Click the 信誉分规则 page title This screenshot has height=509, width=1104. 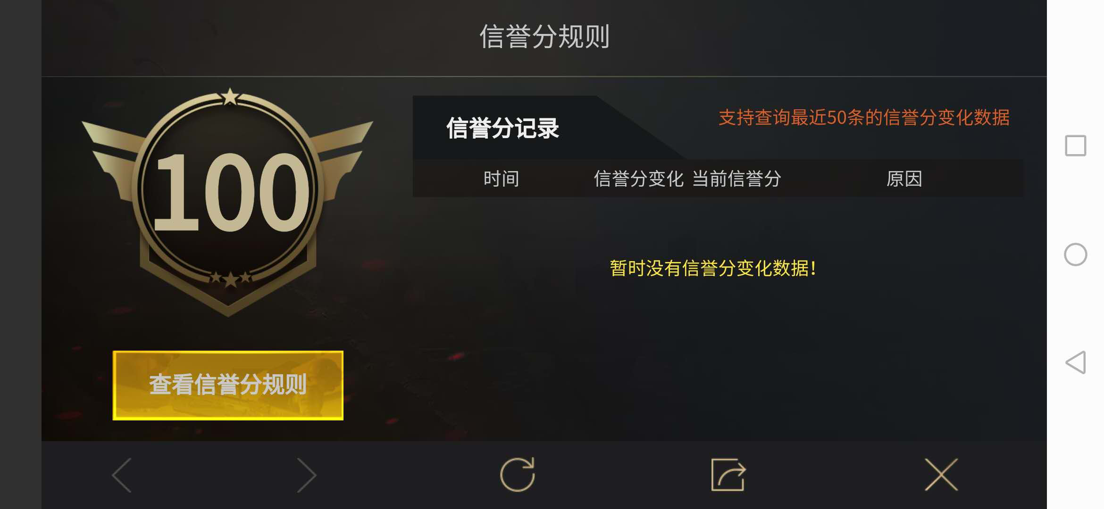544,37
